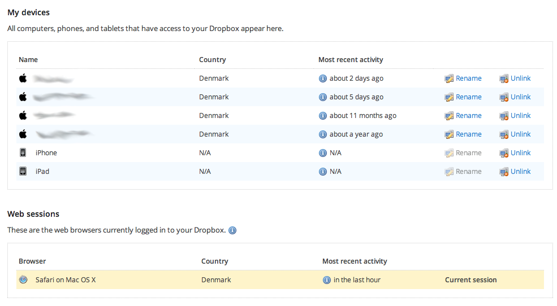Rename the device active about 11 months ago
This screenshot has height=306, width=557.
[x=468, y=116]
